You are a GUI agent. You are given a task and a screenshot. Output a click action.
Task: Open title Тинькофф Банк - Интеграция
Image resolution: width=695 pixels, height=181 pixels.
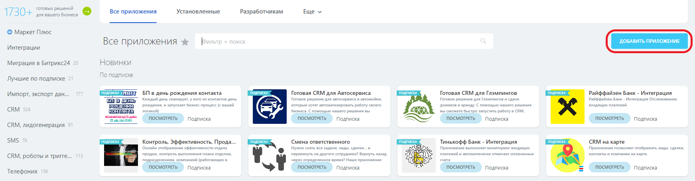478,142
